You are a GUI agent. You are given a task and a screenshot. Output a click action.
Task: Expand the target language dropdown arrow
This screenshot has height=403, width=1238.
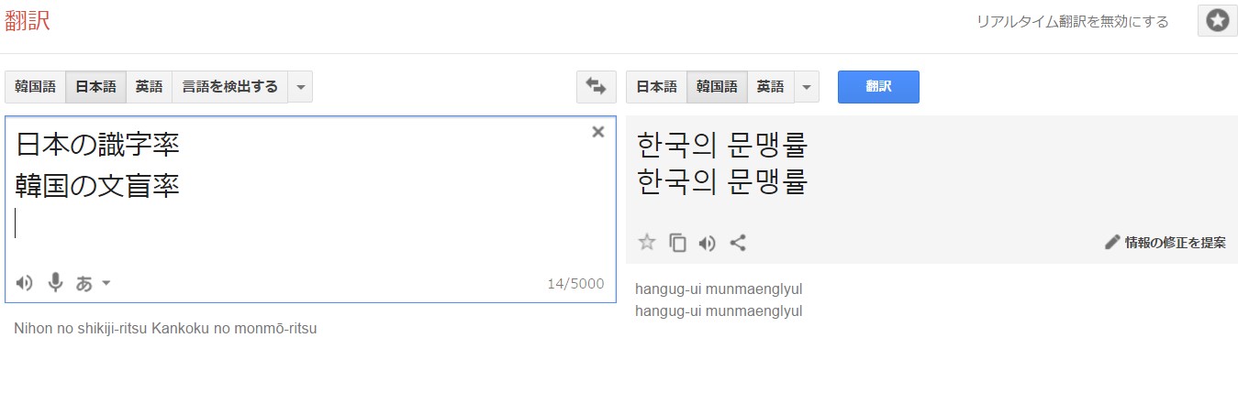(806, 87)
